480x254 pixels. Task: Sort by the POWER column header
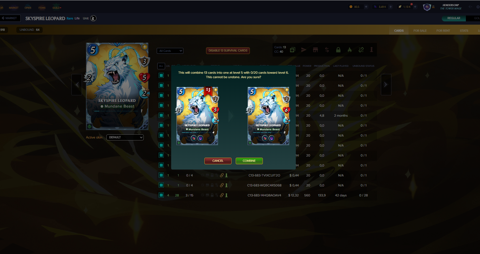click(x=307, y=66)
